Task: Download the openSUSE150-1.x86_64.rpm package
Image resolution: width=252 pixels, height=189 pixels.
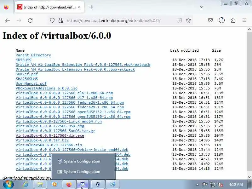Action: pos(73,117)
